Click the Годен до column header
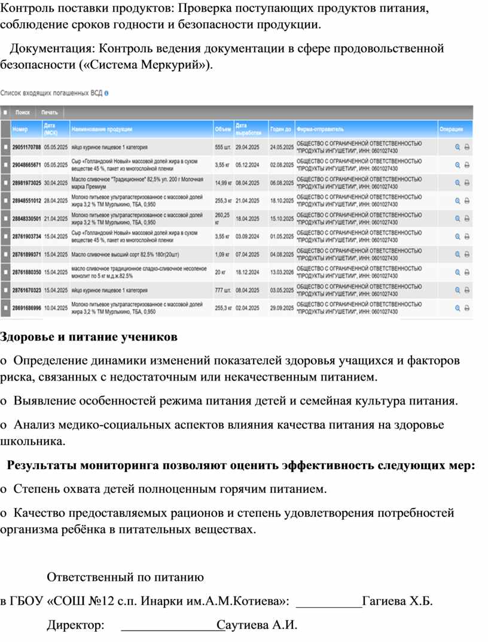Screen dimensions: 488x642 (x=280, y=129)
